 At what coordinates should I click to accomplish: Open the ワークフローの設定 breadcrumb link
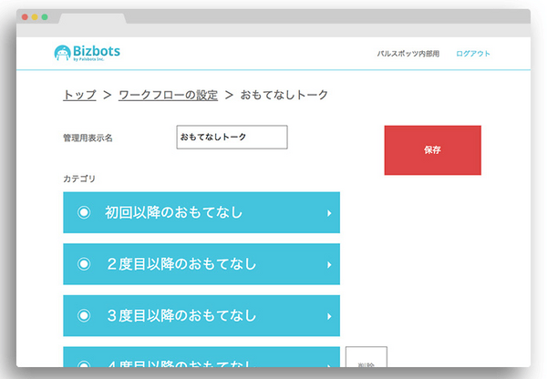click(x=168, y=95)
